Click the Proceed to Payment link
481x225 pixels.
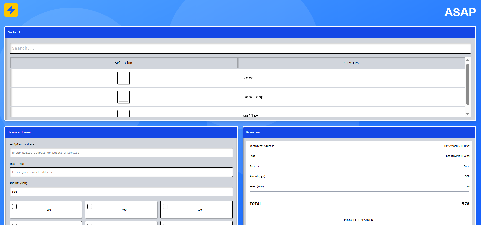[x=359, y=220]
